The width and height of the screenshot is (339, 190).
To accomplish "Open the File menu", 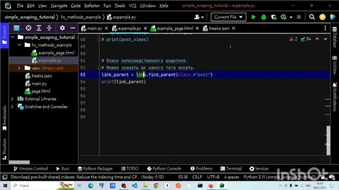I will [x=20, y=6].
